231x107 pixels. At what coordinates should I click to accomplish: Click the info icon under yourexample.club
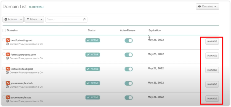click(x=7, y=87)
